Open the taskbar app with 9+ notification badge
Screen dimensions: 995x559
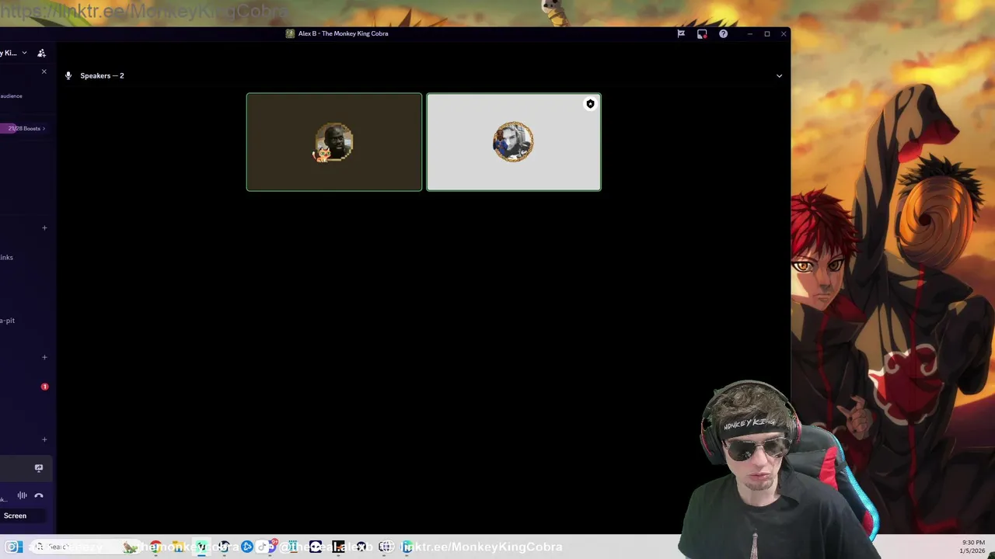pyautogui.click(x=273, y=546)
